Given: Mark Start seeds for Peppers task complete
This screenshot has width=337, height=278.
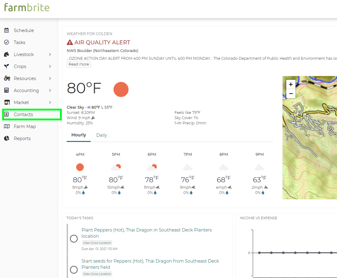Looking at the screenshot, I should (x=74, y=270).
